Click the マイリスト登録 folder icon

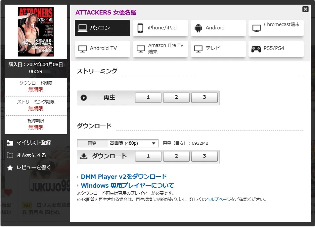click(10, 143)
